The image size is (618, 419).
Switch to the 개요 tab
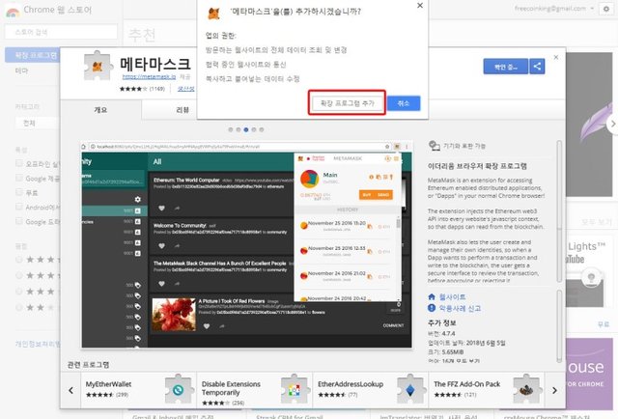[100, 110]
